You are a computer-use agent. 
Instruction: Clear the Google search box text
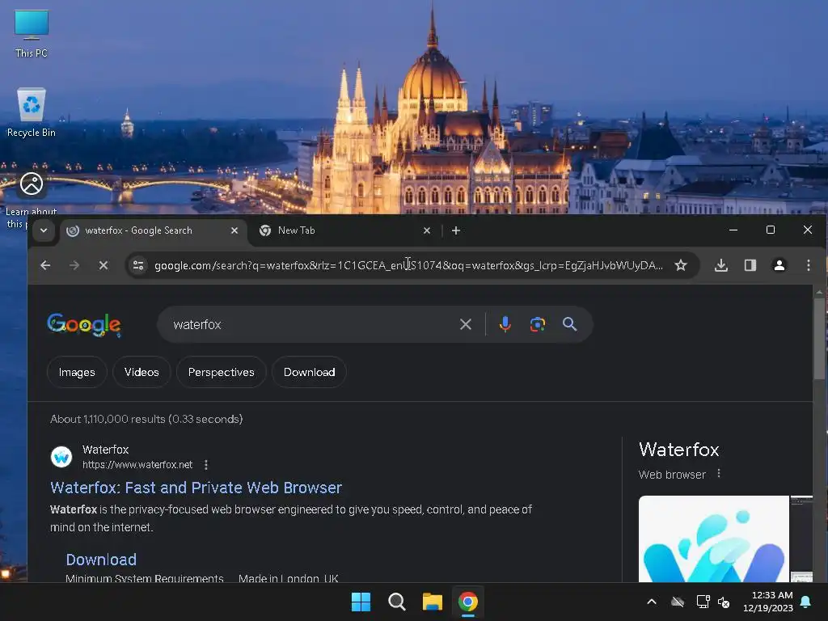(465, 324)
